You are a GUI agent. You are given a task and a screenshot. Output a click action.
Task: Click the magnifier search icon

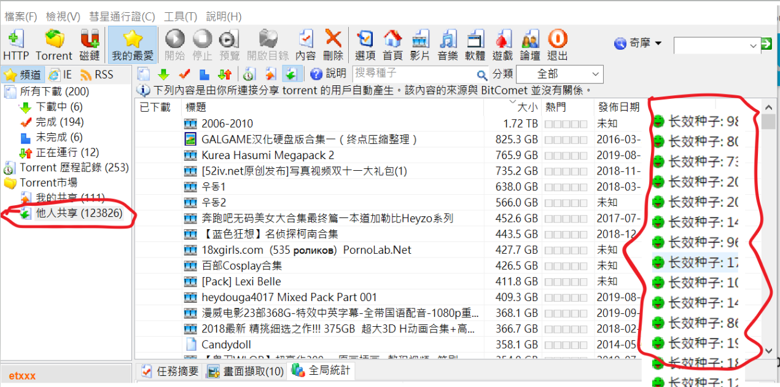click(x=483, y=74)
